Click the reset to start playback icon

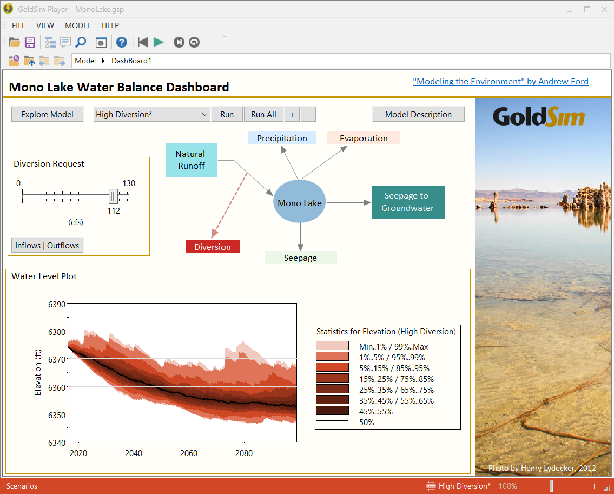(143, 42)
